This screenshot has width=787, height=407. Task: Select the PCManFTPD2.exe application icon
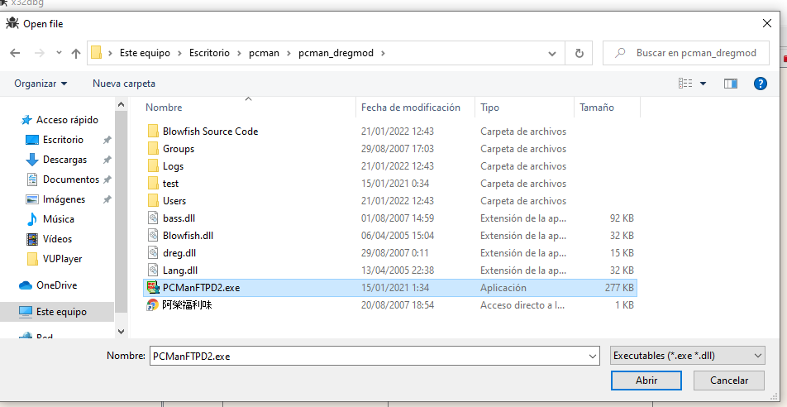click(153, 288)
